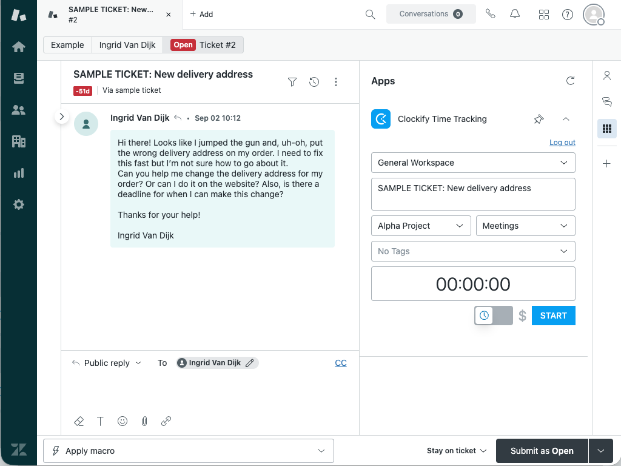Insert a link in the reply composer
This screenshot has height=466, width=621.
[166, 421]
